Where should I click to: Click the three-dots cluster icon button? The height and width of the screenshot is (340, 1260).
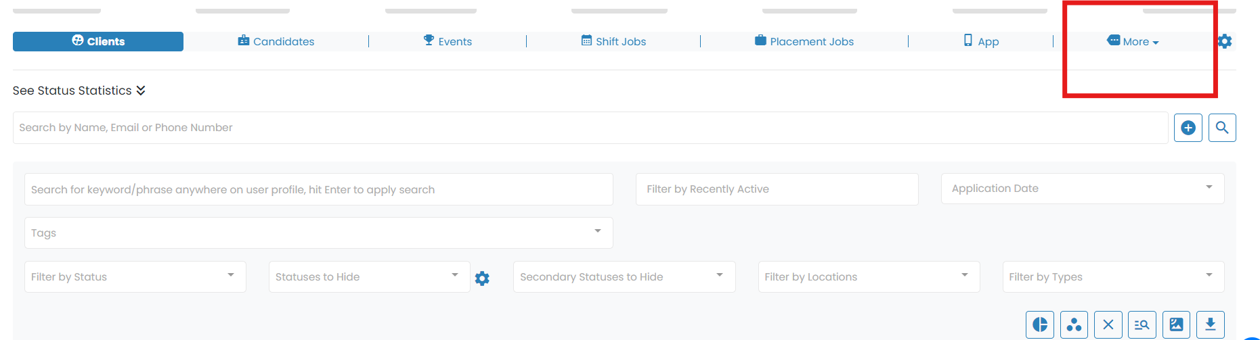click(1074, 324)
